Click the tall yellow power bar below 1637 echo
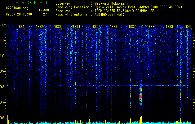 (x=141, y=119)
